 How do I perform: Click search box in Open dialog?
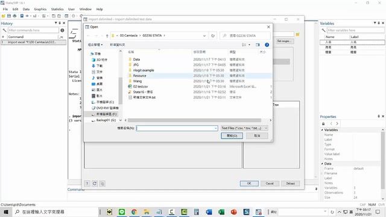[x=245, y=36]
